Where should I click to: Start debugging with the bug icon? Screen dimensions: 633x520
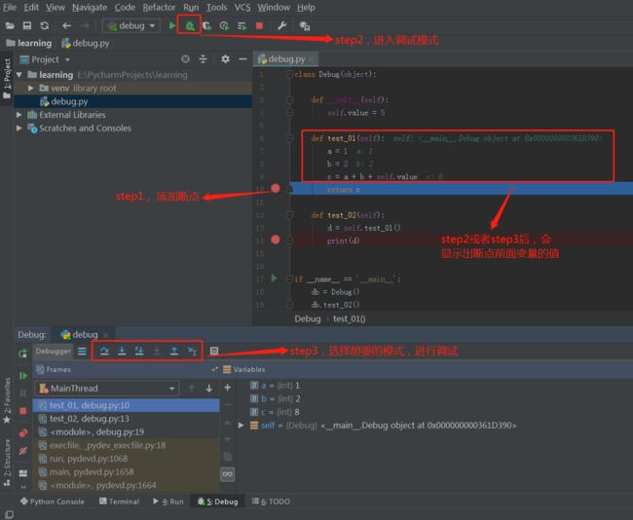189,26
